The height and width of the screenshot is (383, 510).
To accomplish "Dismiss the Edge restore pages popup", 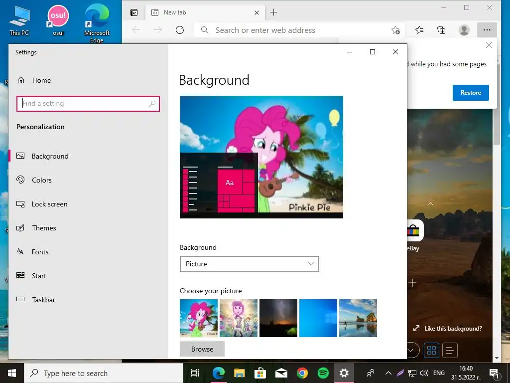I will pyautogui.click(x=489, y=45).
